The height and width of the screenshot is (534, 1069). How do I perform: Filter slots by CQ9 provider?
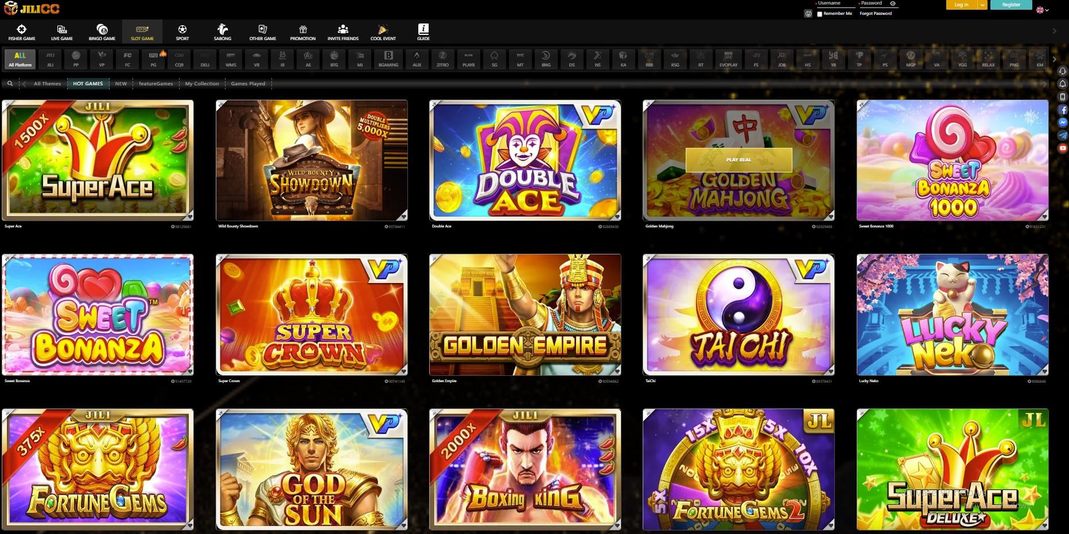coord(179,58)
